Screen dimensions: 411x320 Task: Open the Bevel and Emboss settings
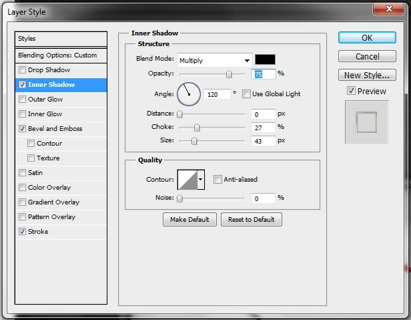[x=55, y=129]
